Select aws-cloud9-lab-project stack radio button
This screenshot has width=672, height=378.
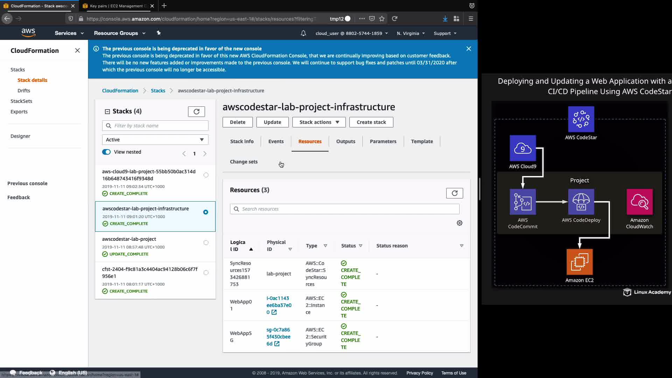206,175
